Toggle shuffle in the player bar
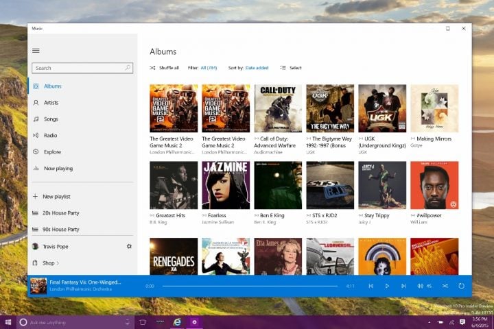494x329 pixels. (x=445, y=286)
